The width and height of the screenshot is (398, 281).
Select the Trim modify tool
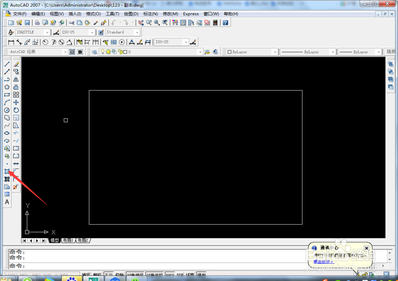coord(16,133)
